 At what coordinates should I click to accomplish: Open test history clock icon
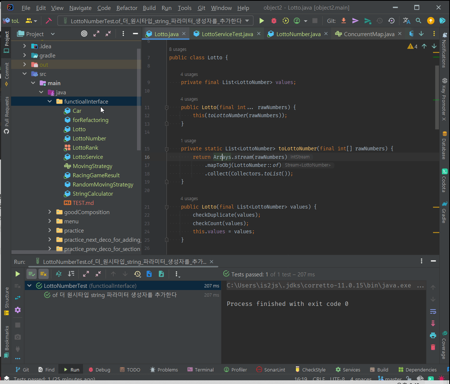click(137, 274)
